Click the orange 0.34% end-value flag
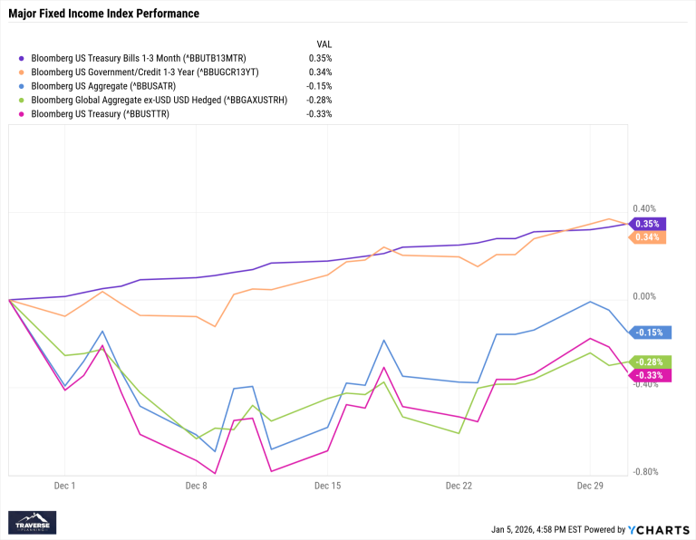 click(647, 237)
